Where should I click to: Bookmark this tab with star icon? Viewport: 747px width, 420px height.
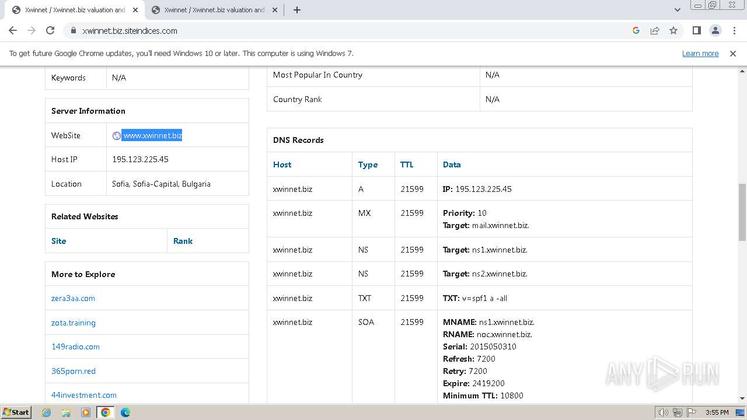coord(673,30)
